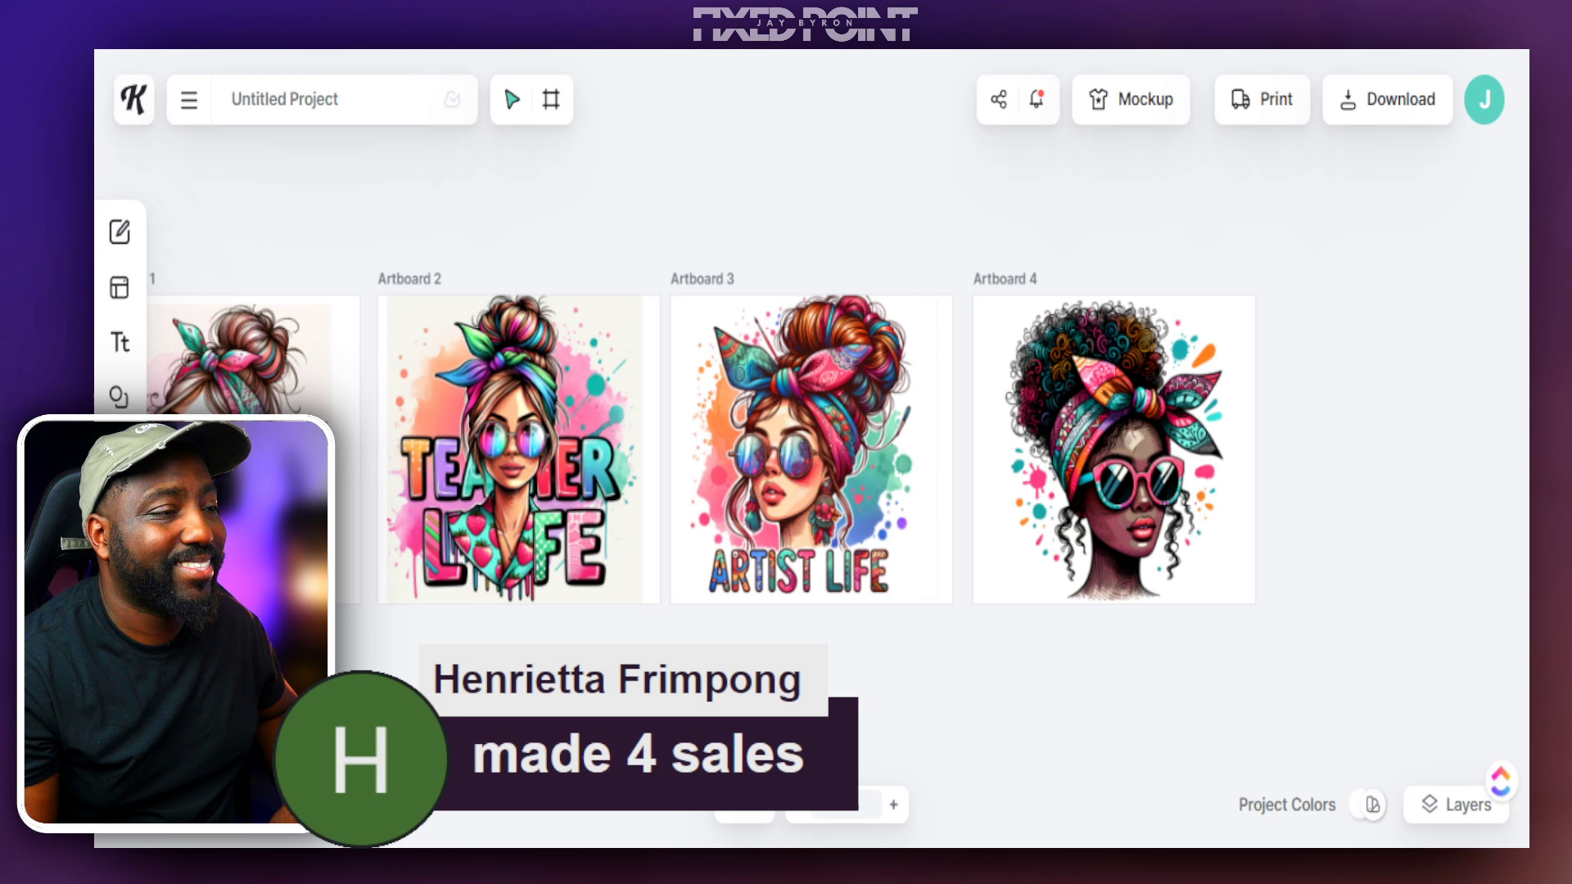Screen dimensions: 1572x884
Task: Toggle the Project Colors palette
Action: coord(1372,805)
